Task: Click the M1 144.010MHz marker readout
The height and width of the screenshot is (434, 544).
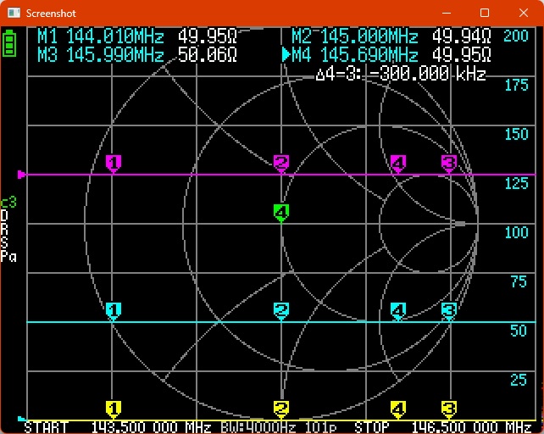Action: point(137,36)
